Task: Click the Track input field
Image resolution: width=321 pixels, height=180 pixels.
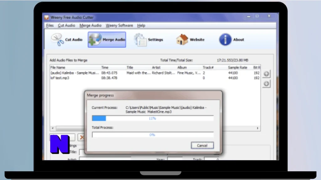Action: point(212,159)
